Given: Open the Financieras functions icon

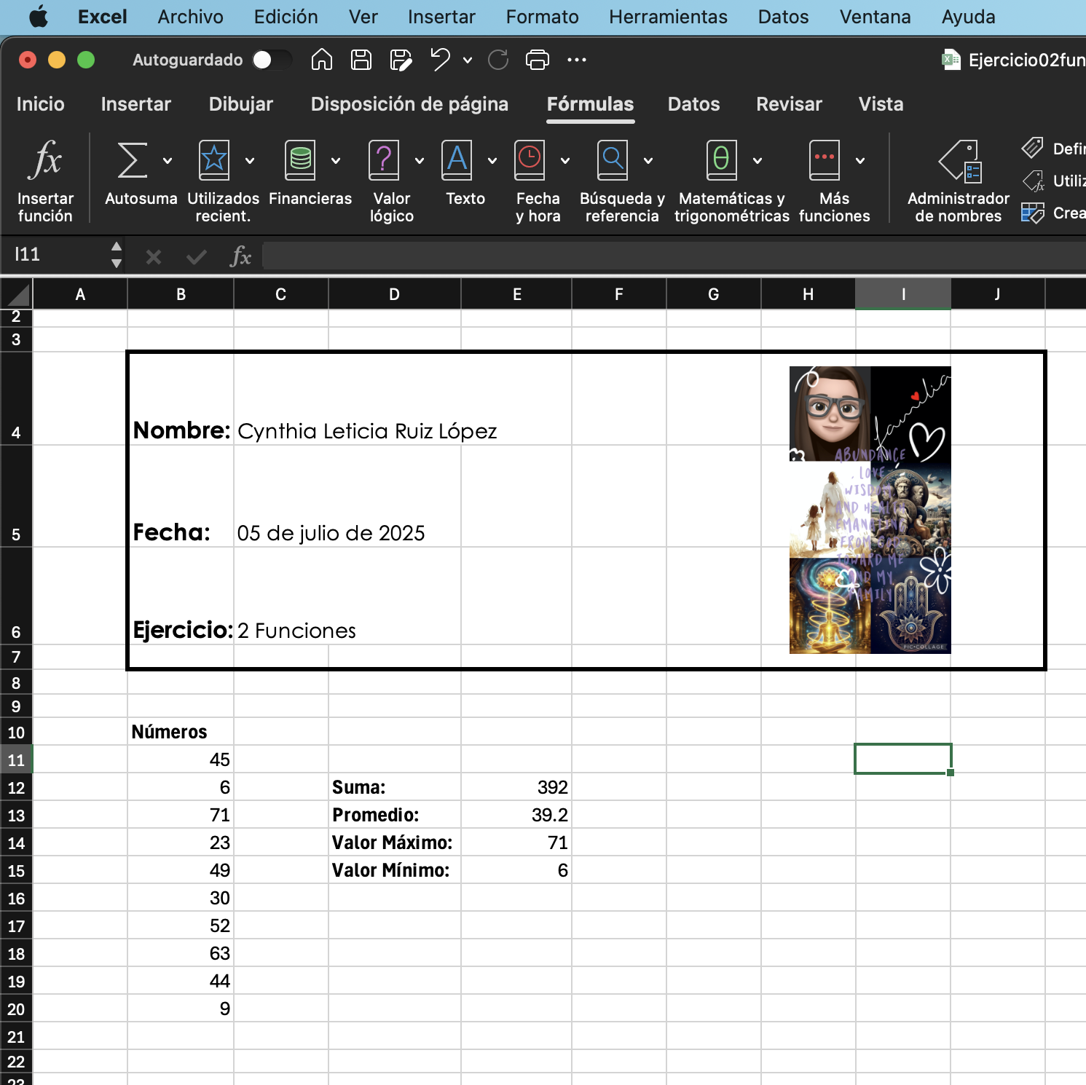Looking at the screenshot, I should [300, 160].
